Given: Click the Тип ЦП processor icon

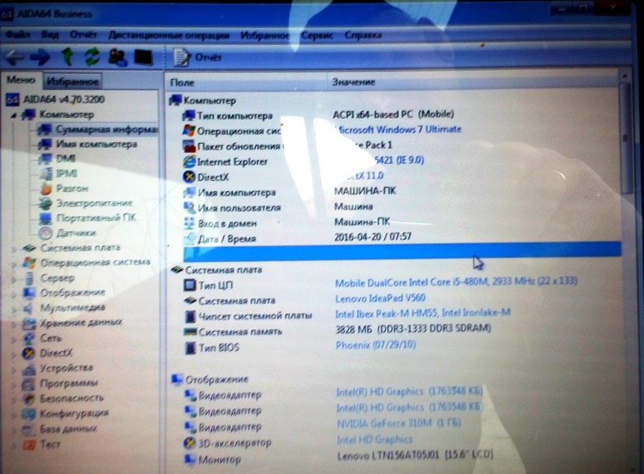Looking at the screenshot, I should pyautogui.click(x=190, y=285).
